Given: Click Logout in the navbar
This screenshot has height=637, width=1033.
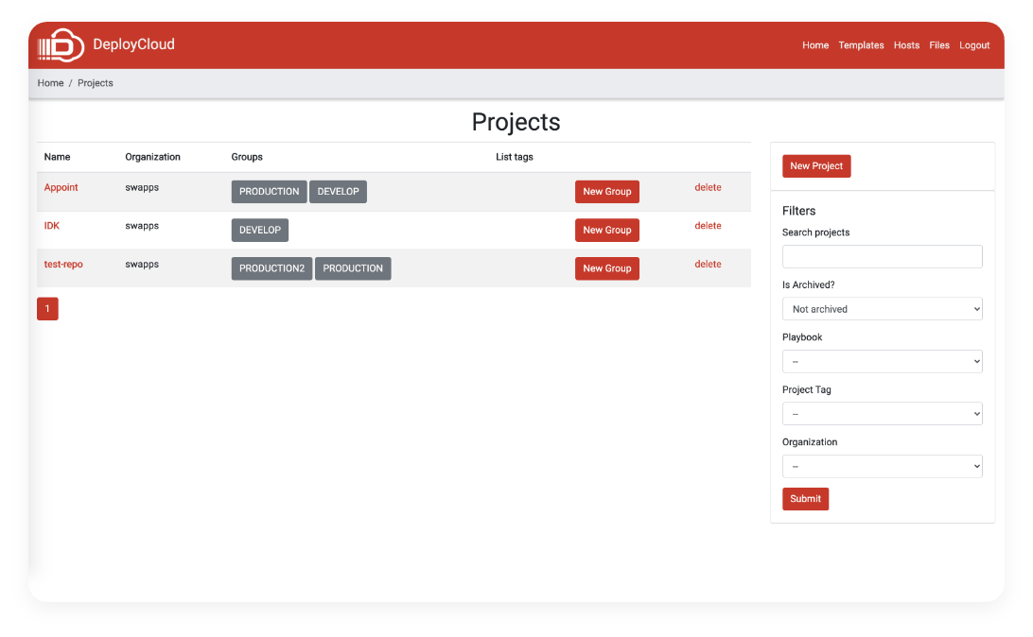Looking at the screenshot, I should [973, 45].
